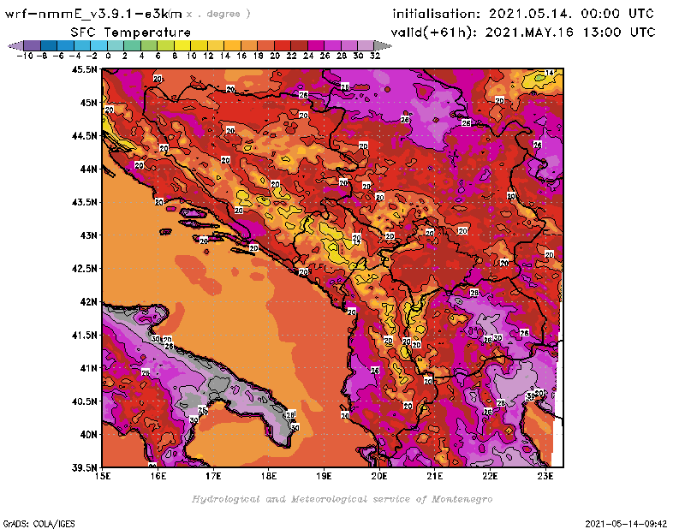Click the purple -10 to -8 legend swatch

pyautogui.click(x=32, y=45)
